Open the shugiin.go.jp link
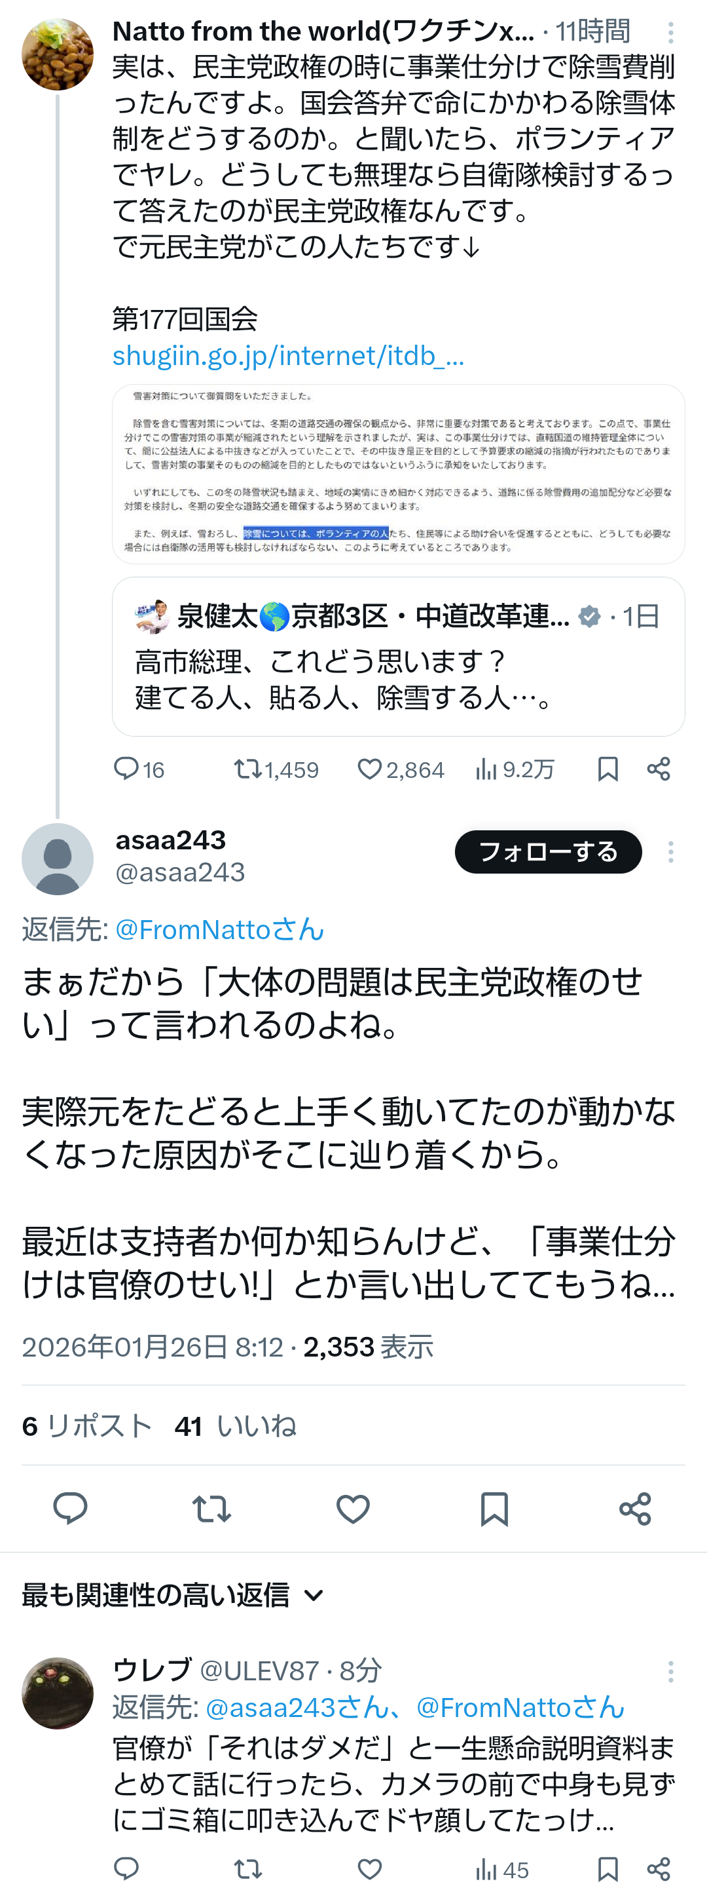Screen dimensions: 707x1892 coord(288,355)
